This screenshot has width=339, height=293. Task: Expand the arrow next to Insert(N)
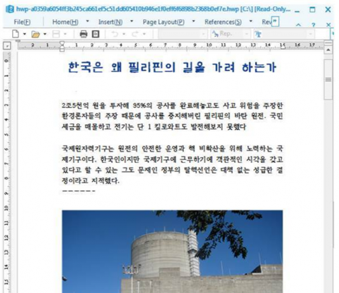[x=131, y=21]
